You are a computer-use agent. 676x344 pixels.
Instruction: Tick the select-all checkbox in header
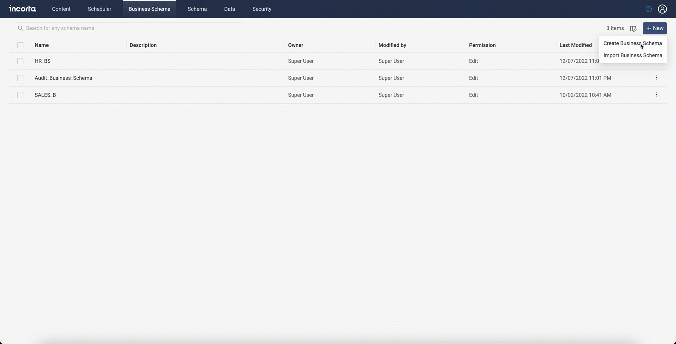click(20, 45)
